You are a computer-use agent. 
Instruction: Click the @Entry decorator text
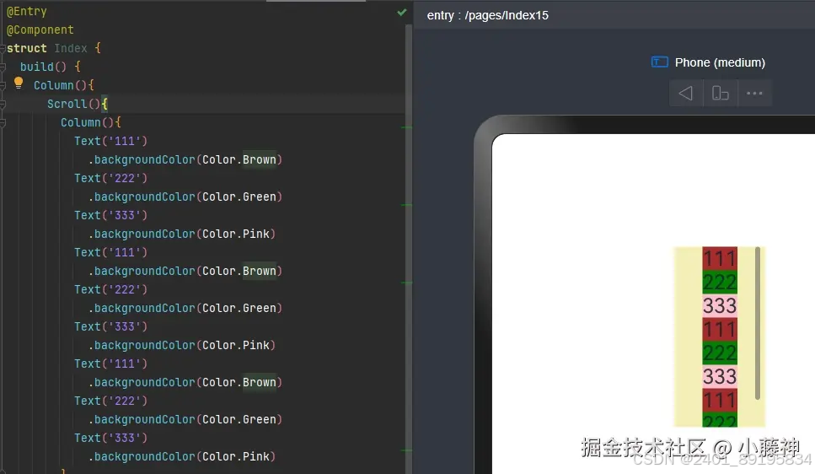click(x=26, y=12)
